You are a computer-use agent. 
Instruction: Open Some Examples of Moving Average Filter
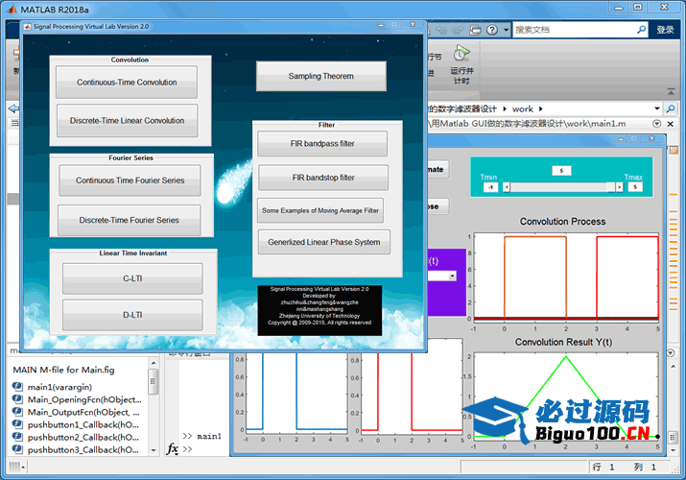[x=320, y=210]
